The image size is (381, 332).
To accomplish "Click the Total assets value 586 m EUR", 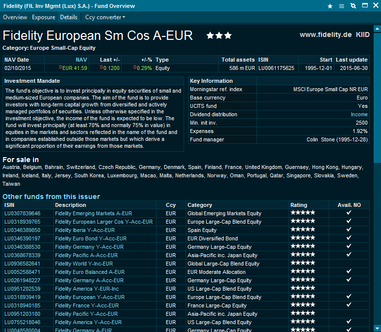I will [242, 68].
